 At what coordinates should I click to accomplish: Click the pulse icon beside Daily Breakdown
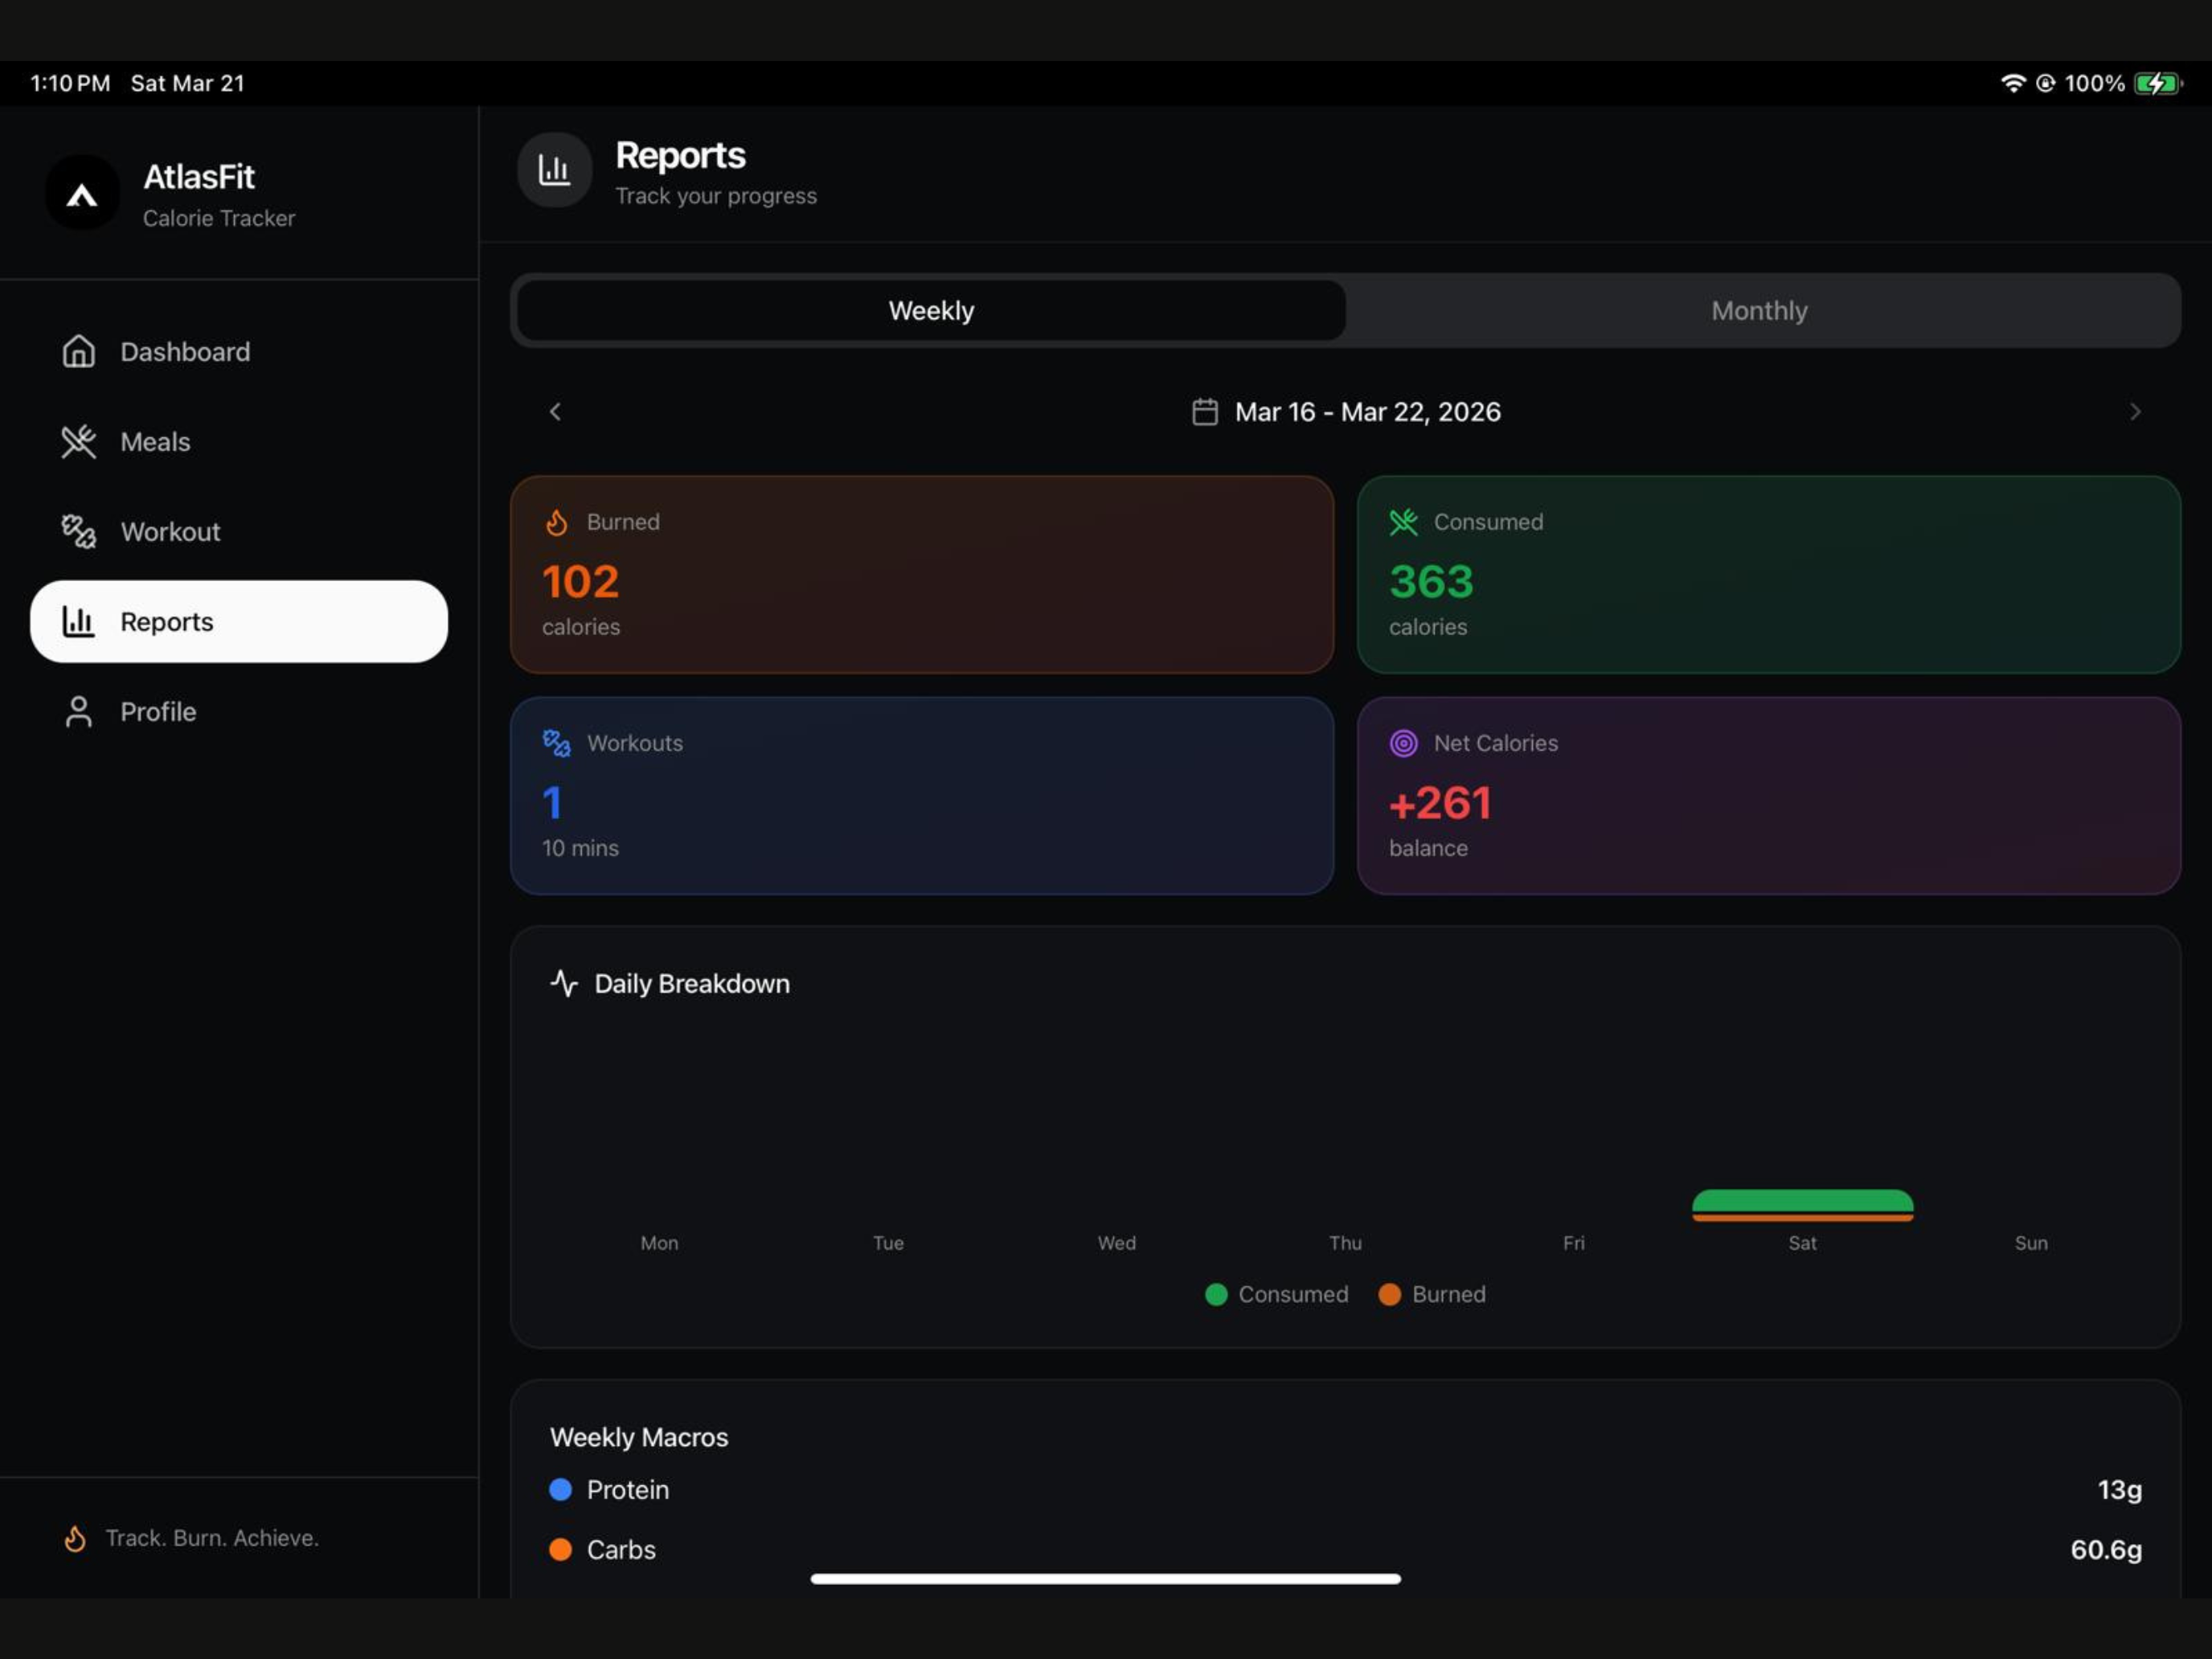pyautogui.click(x=564, y=983)
